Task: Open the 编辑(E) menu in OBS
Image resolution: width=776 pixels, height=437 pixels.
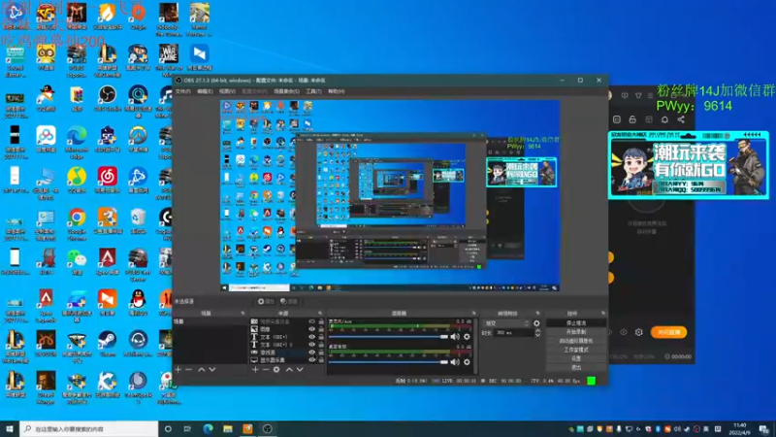Action: pyautogui.click(x=205, y=91)
